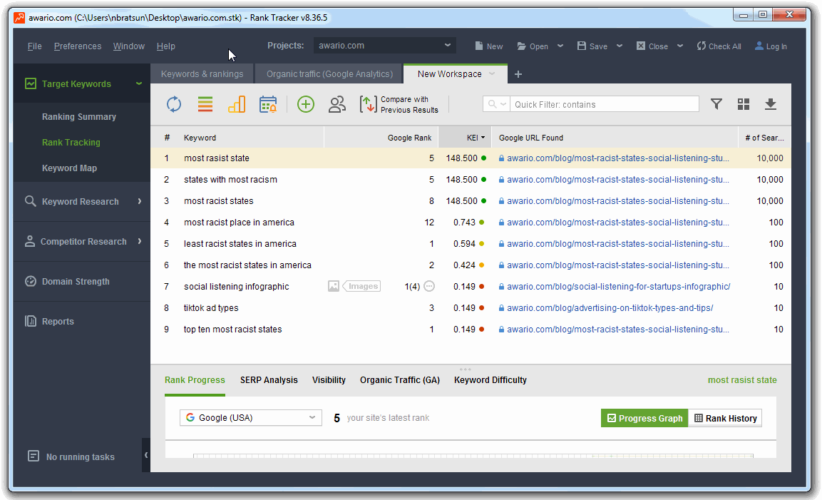Open the tiktok ad types URL link
Viewport: 822px width, 500px height.
(610, 308)
